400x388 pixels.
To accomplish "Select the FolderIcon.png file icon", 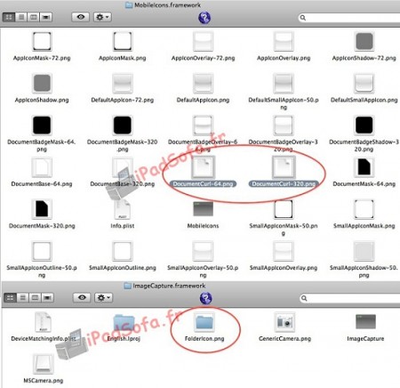I will click(x=204, y=322).
